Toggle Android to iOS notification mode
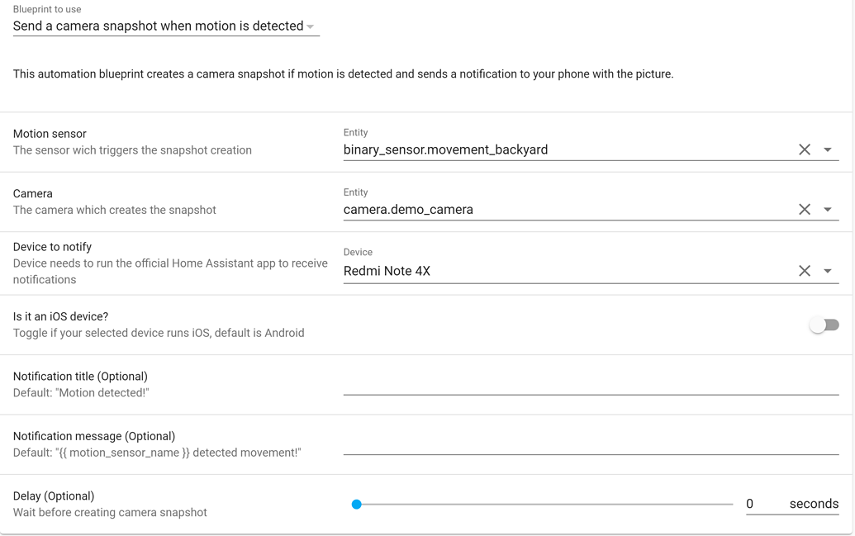855x536 pixels. coord(824,325)
